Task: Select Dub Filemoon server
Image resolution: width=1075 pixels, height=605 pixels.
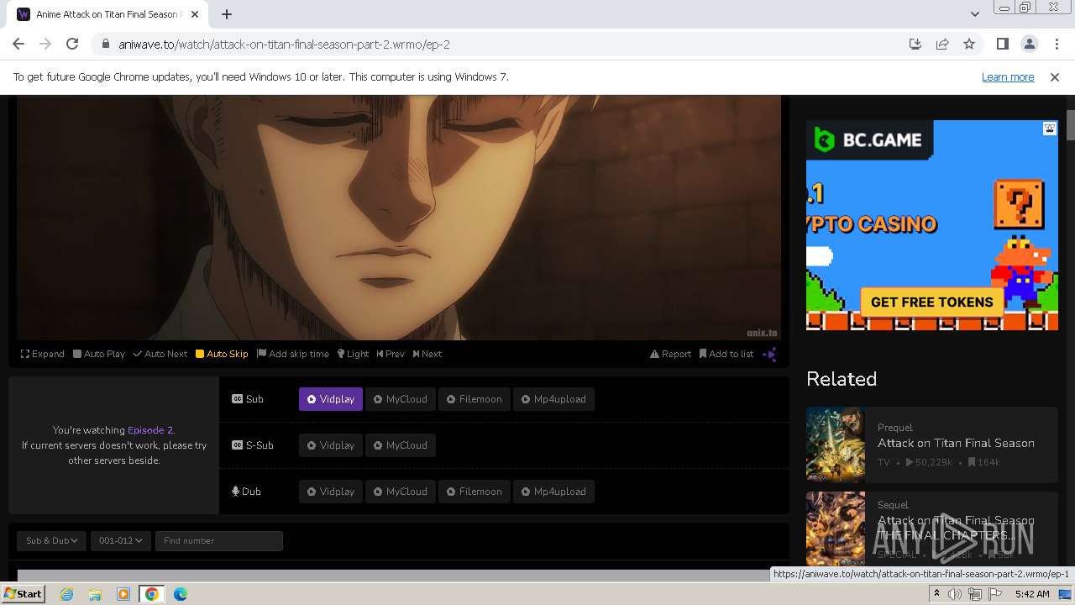Action: pyautogui.click(x=475, y=492)
